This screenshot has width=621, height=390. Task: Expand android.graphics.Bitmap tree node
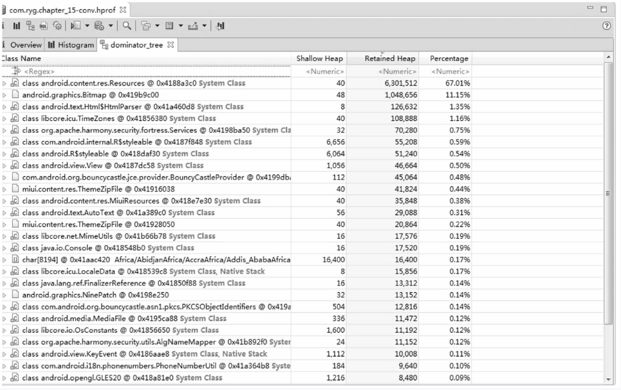tap(5, 95)
